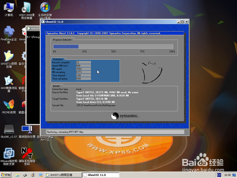
Task: Click the 开始 start button
Action: tap(6, 175)
